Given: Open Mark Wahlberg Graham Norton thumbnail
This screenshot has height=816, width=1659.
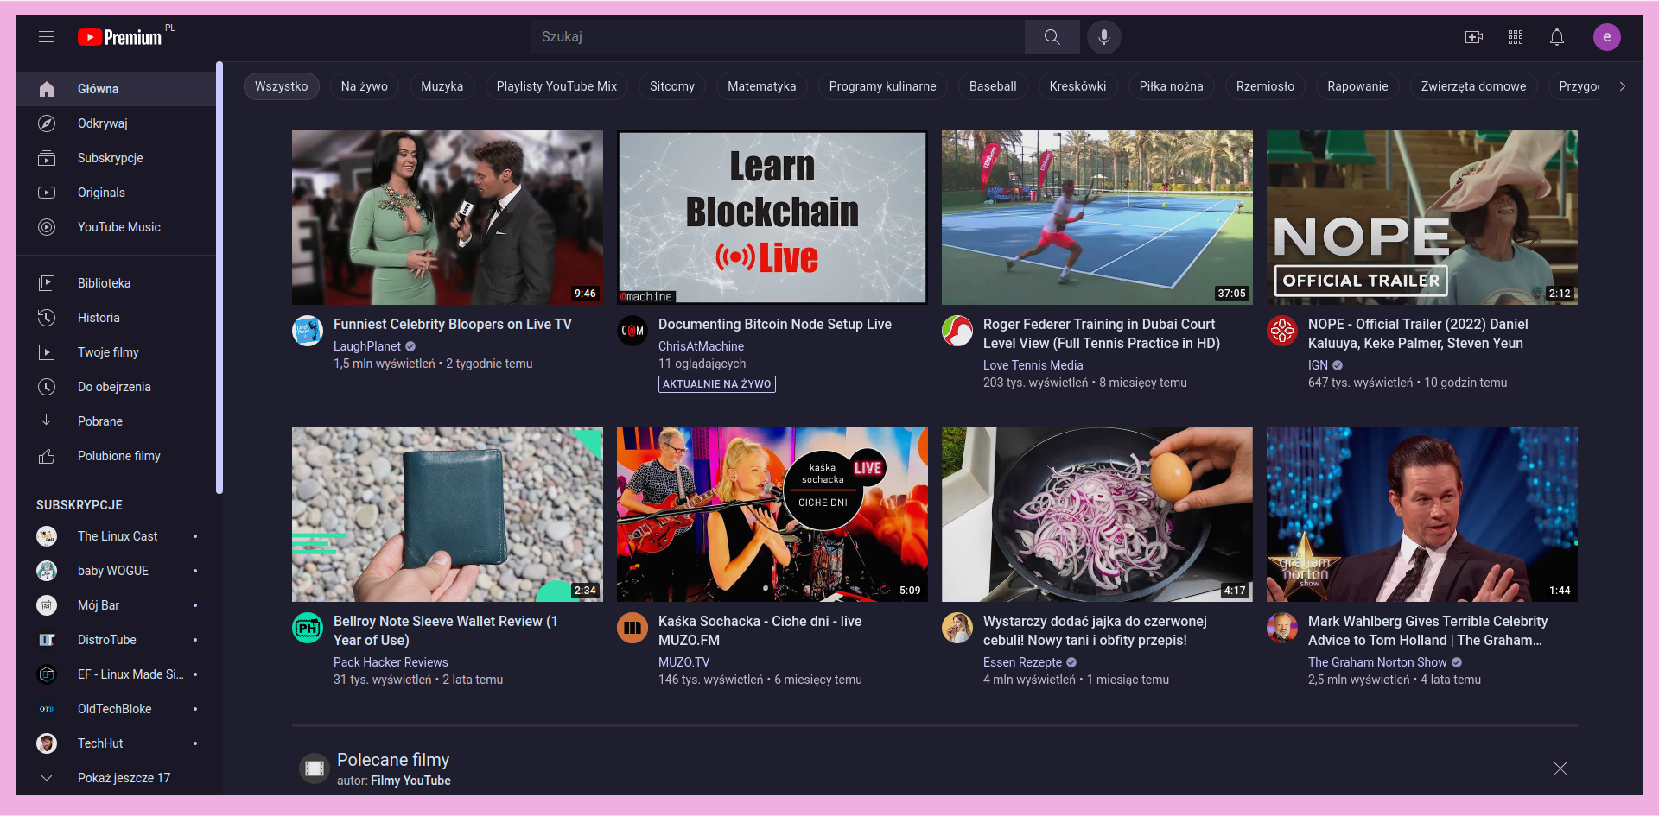Looking at the screenshot, I should click(x=1421, y=515).
